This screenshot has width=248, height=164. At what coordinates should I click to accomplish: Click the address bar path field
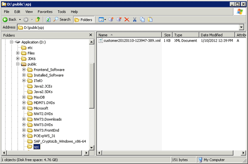[128, 28]
